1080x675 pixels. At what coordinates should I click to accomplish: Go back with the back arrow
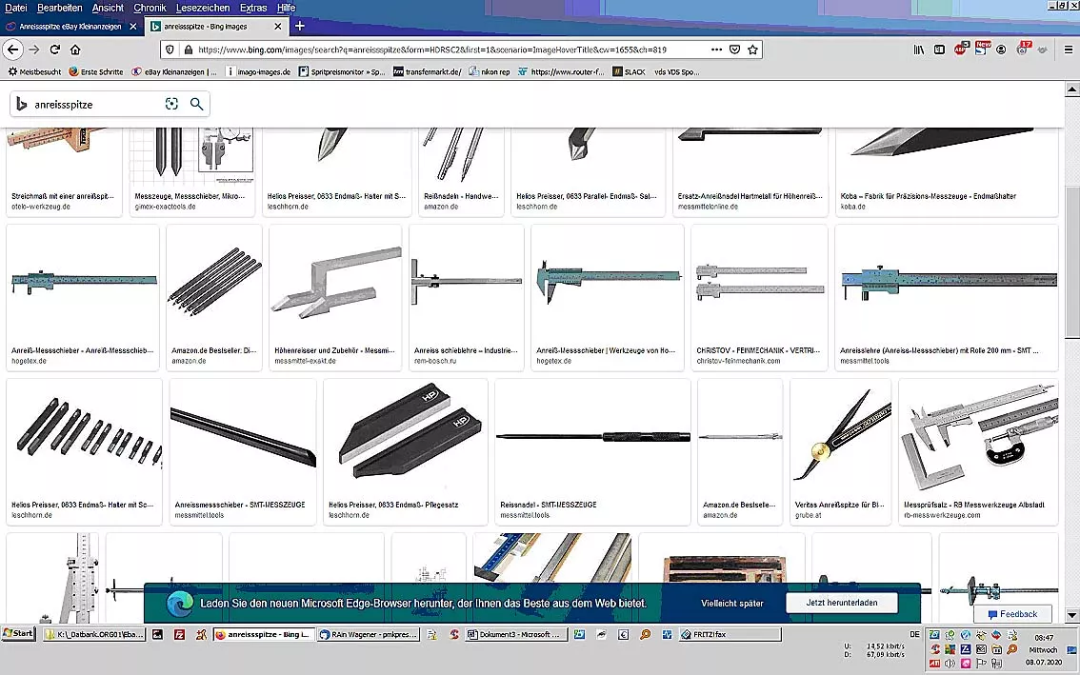pyautogui.click(x=13, y=50)
